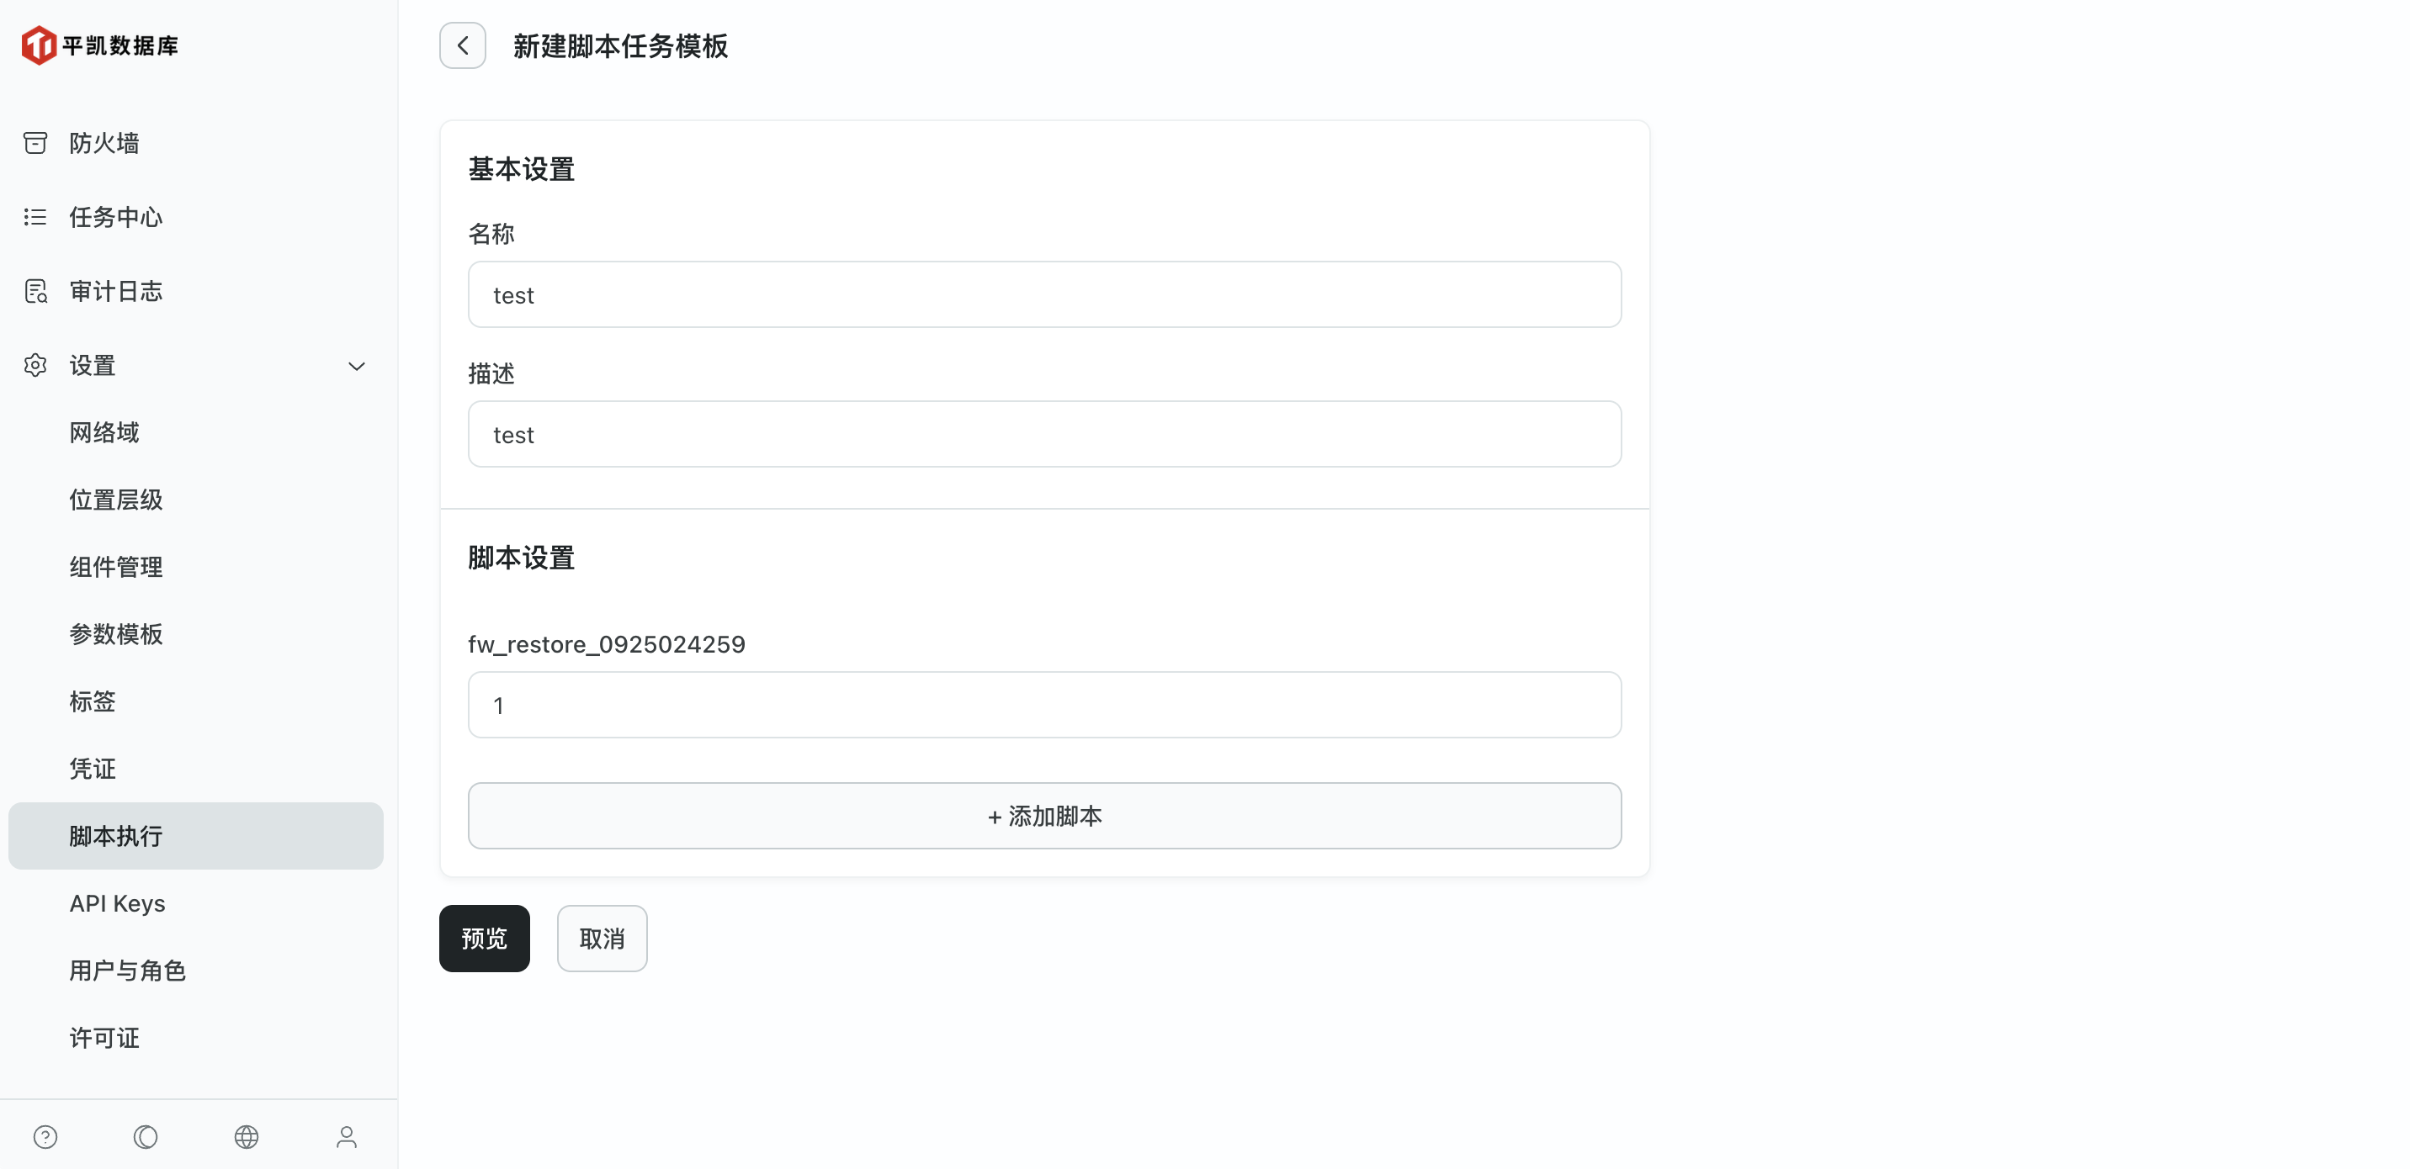Collapse the 设置 settings submenu

pyautogui.click(x=357, y=367)
